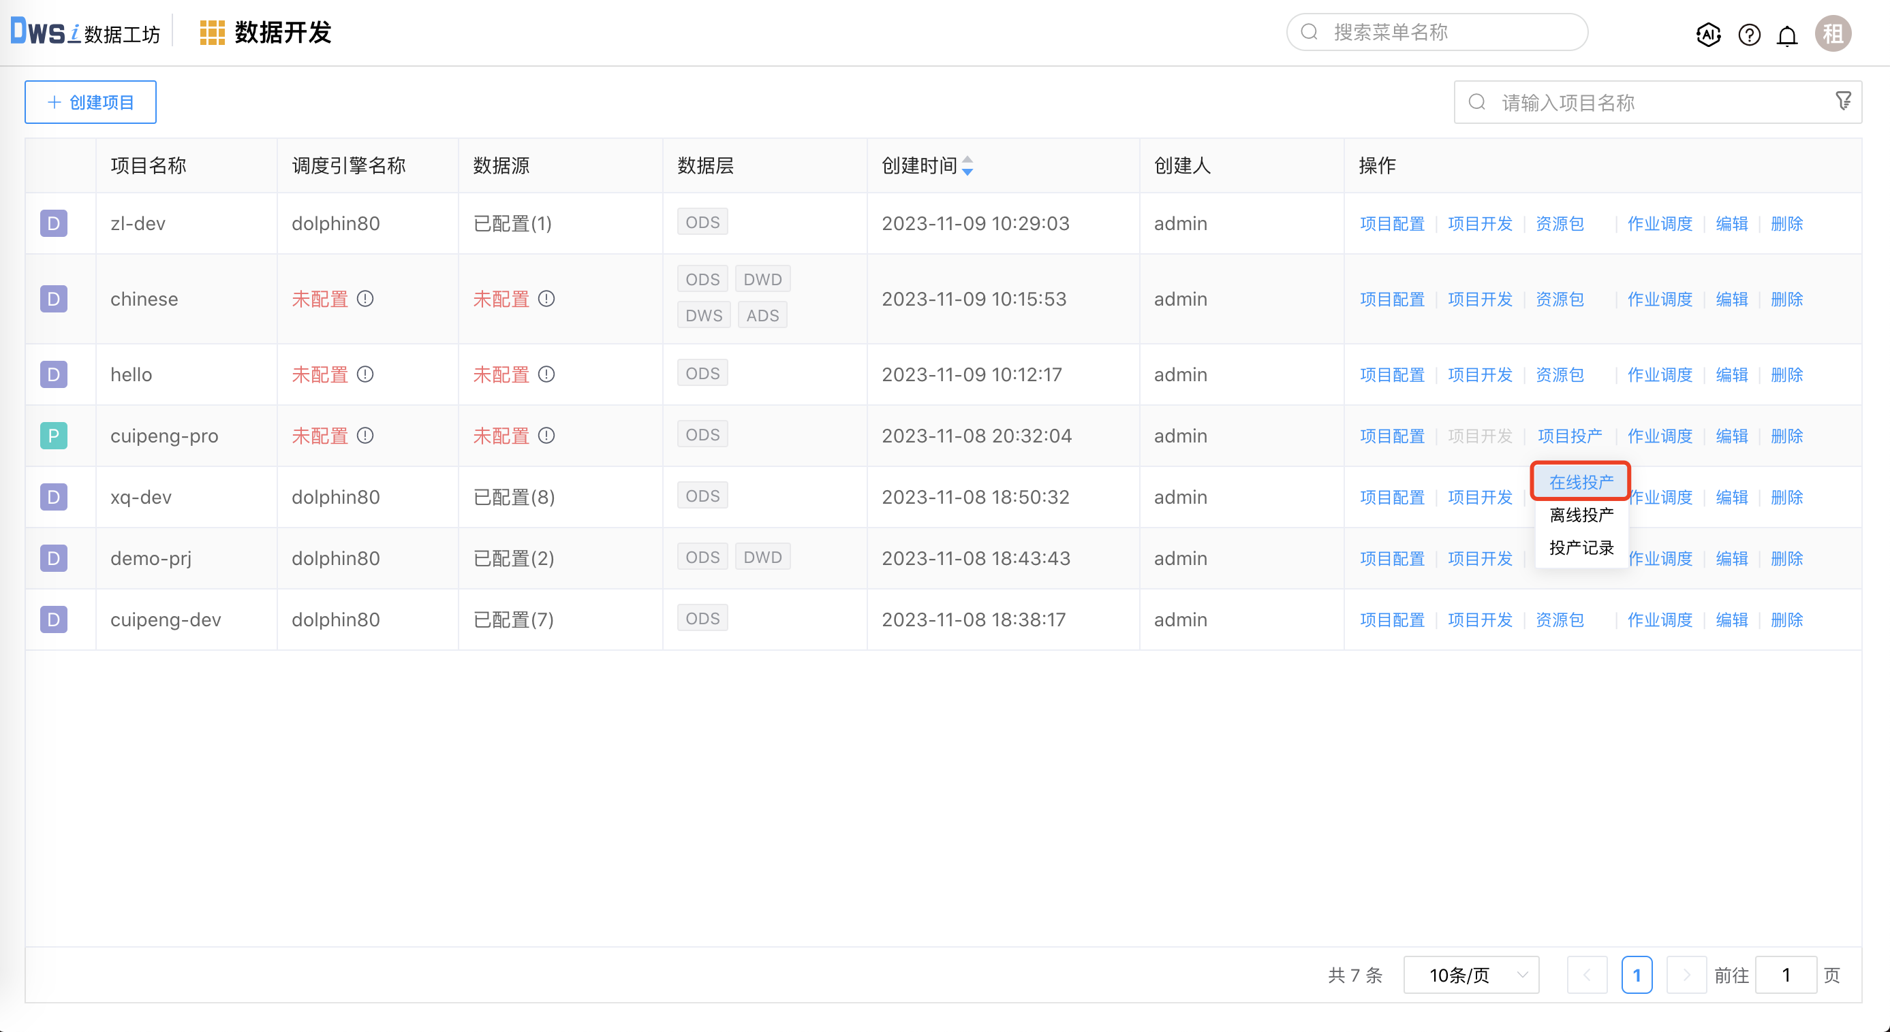Click warning info icon beside chinese scheduler engine
Screen dimensions: 1890x1032
tap(365, 299)
